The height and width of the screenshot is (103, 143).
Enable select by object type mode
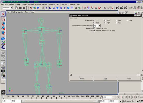(x=35, y=8)
